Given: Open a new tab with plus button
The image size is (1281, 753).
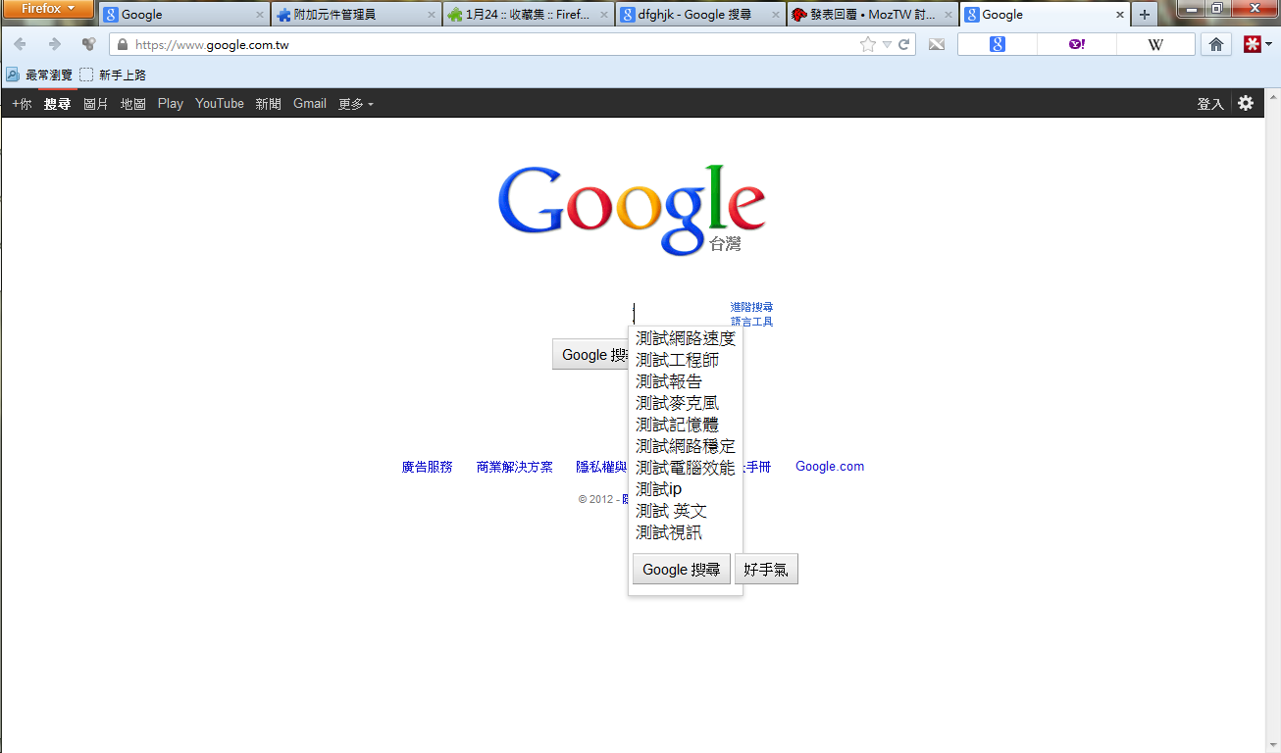Looking at the screenshot, I should [x=1145, y=15].
